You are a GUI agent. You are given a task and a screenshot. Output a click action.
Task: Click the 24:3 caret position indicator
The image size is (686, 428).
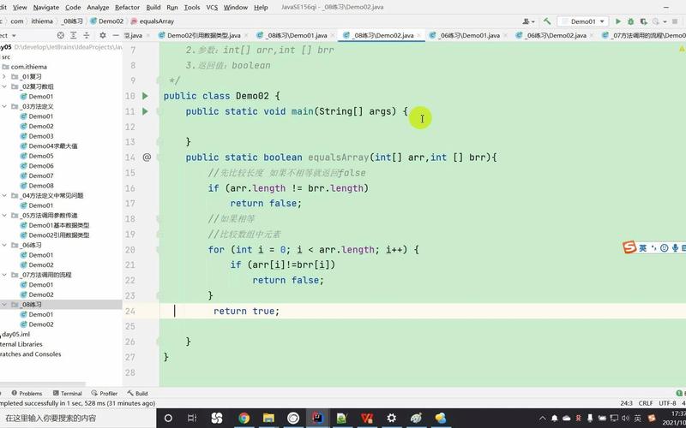tap(627, 403)
